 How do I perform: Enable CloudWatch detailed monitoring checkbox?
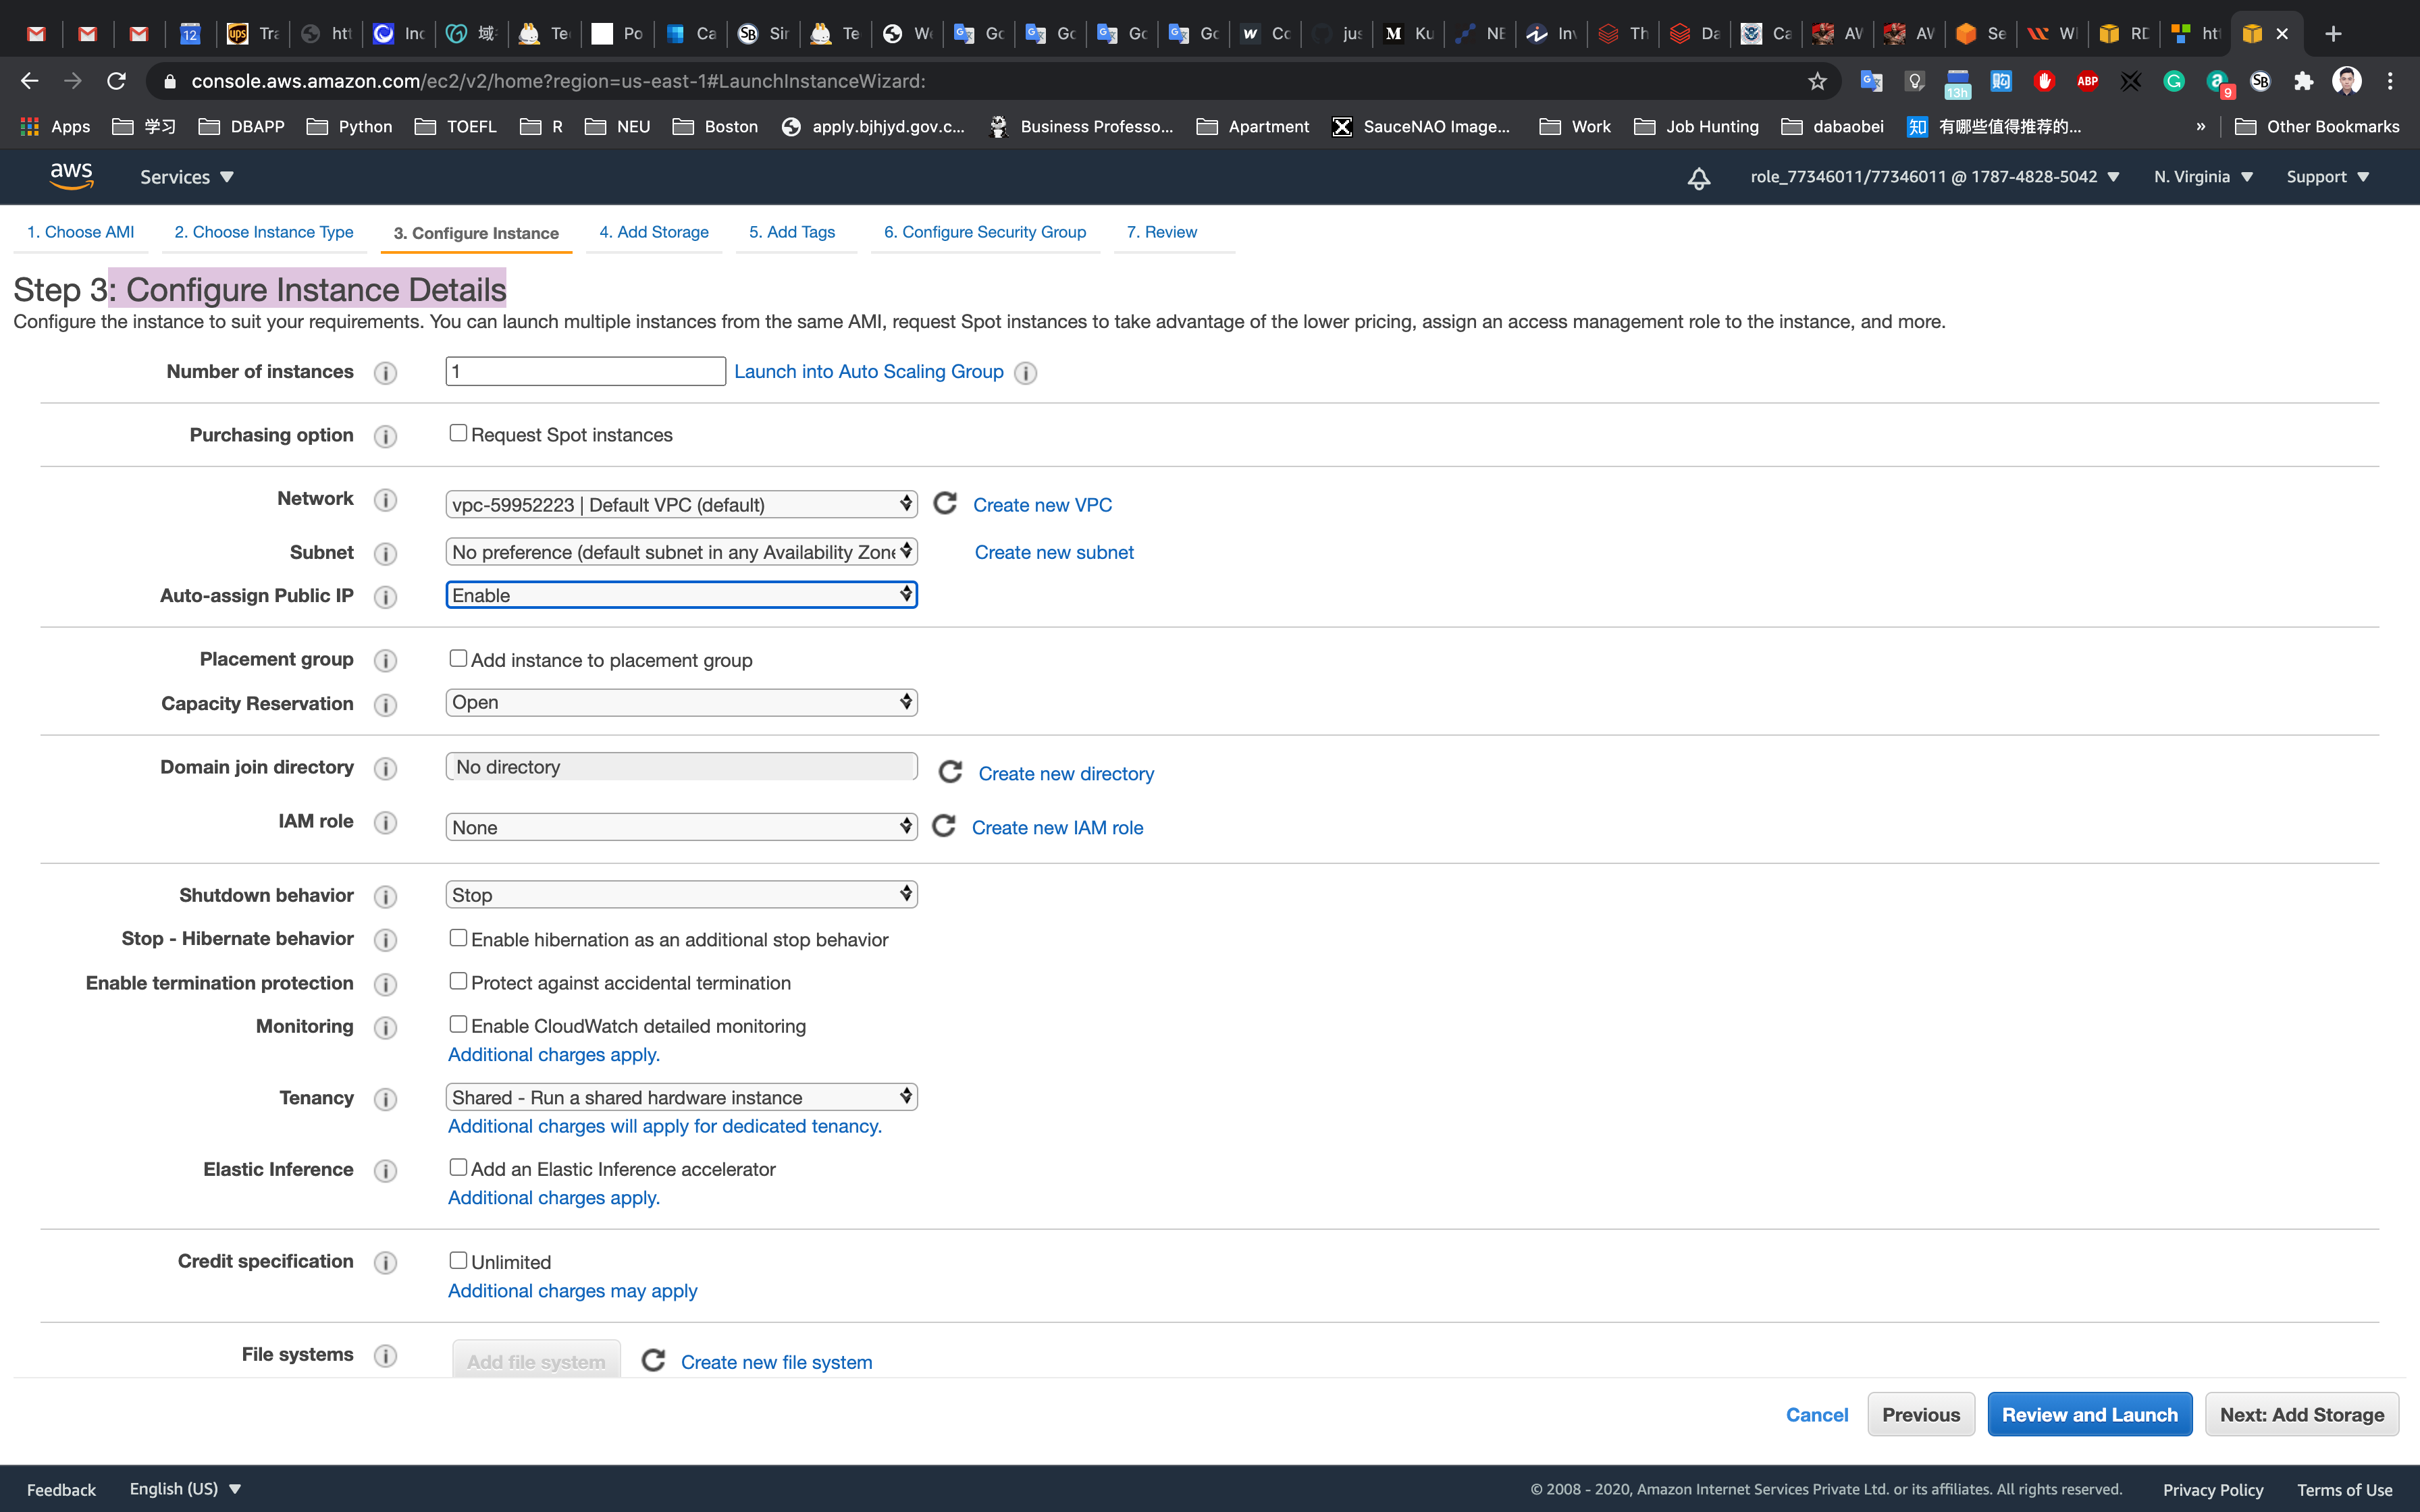tap(458, 1024)
